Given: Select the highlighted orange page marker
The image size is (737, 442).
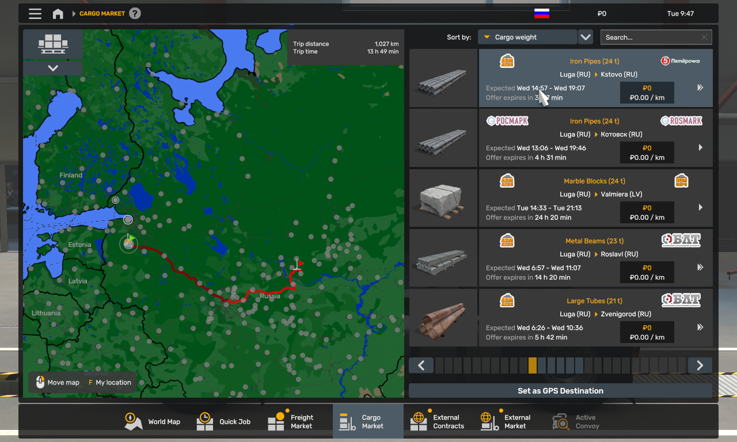Looking at the screenshot, I should (x=533, y=365).
